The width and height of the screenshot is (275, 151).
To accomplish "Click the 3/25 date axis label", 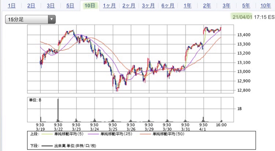I will (113, 129).
